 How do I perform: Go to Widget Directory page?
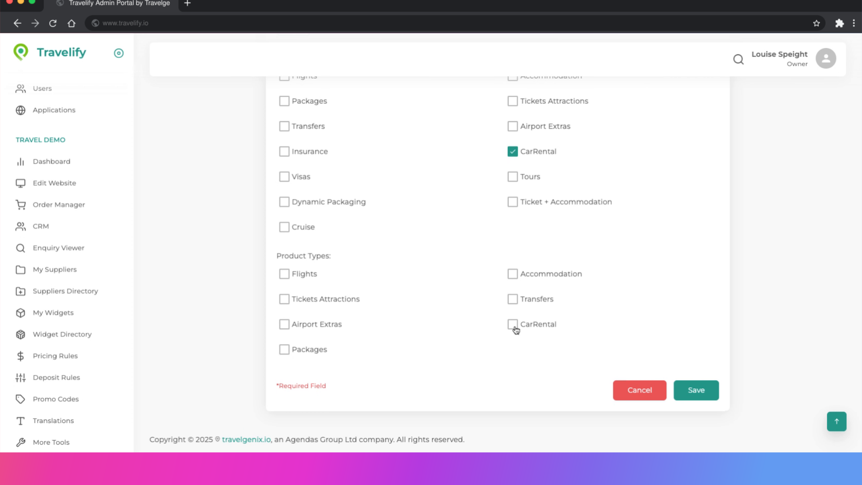[x=62, y=335]
